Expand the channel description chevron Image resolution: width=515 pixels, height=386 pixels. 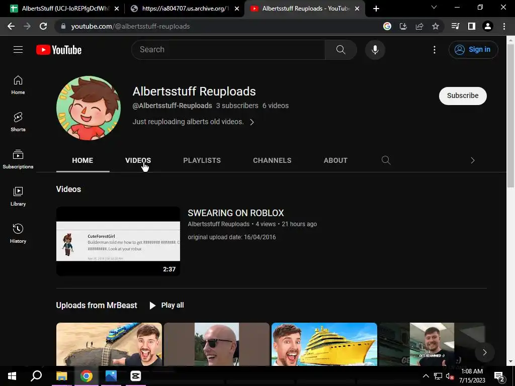(x=252, y=122)
